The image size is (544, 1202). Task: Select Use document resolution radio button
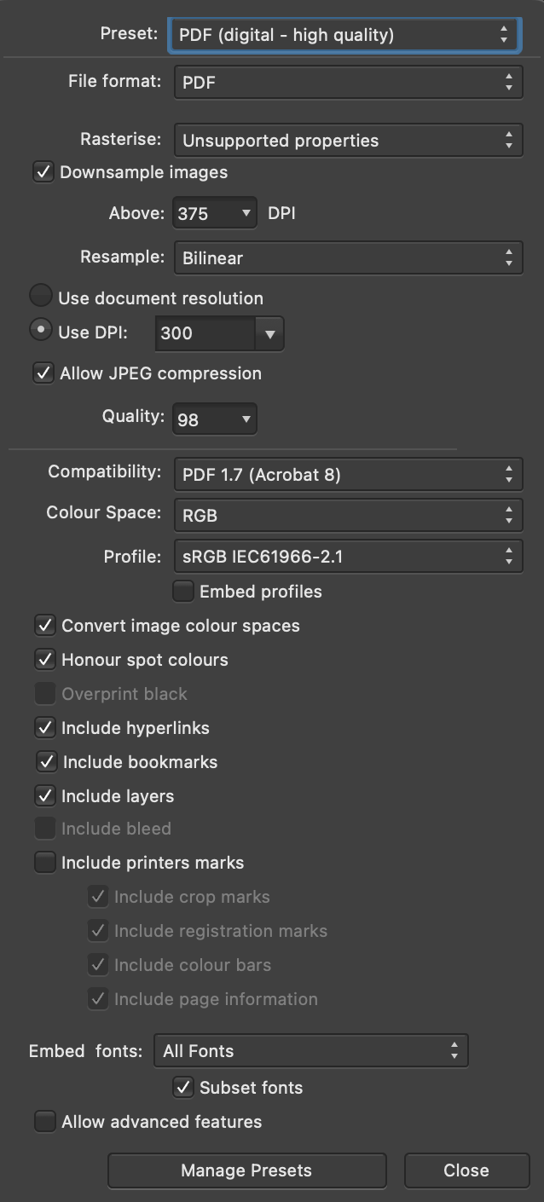pyautogui.click(x=41, y=297)
